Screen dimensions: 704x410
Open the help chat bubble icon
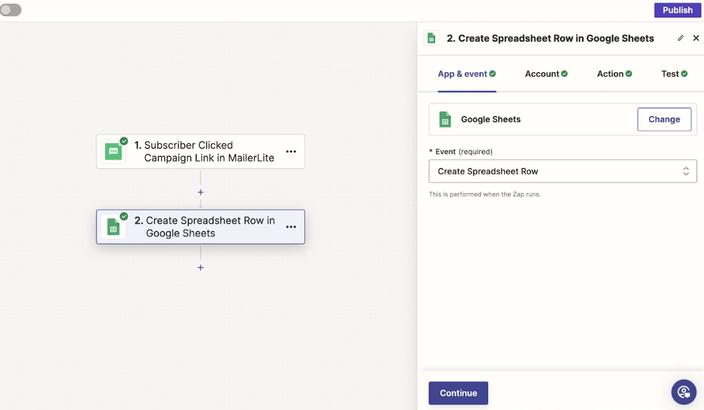[684, 392]
